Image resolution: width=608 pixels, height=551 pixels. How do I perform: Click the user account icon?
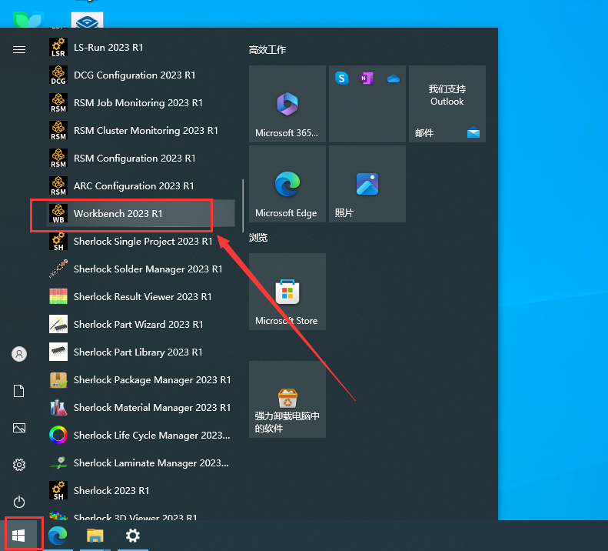19,354
